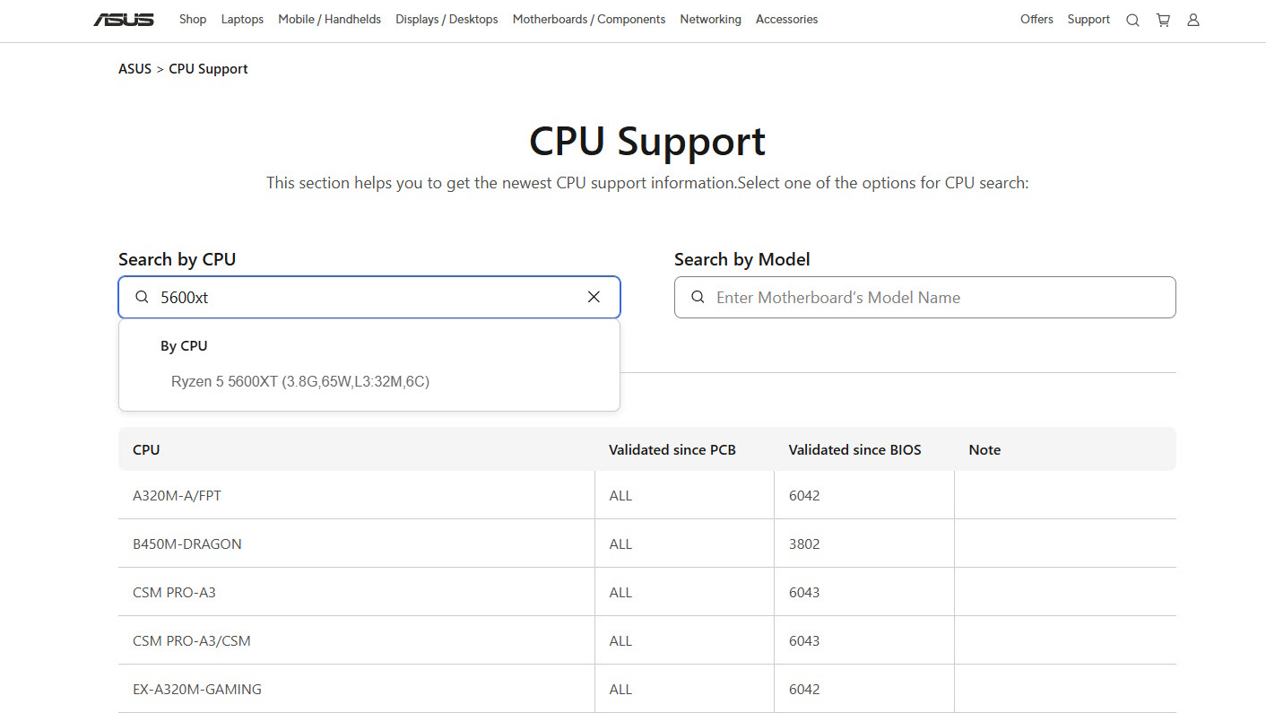Open the ASUS logo homepage link

[x=124, y=20]
